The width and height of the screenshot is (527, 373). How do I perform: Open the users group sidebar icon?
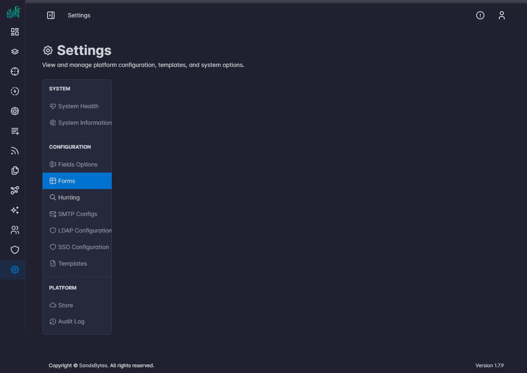click(15, 230)
